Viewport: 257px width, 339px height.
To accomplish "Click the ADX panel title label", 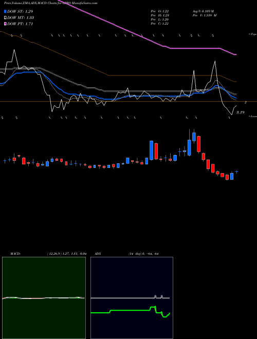I will 98,254.
